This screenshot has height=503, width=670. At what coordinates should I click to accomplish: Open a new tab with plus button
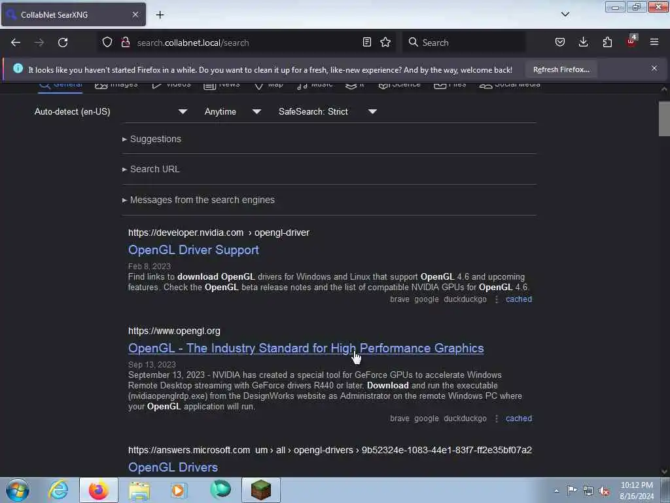pyautogui.click(x=160, y=15)
